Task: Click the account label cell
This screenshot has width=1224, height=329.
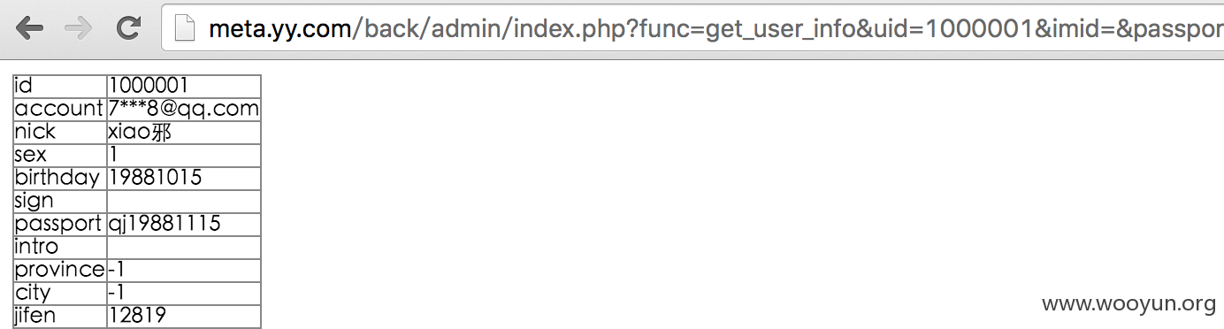Action: (x=60, y=109)
